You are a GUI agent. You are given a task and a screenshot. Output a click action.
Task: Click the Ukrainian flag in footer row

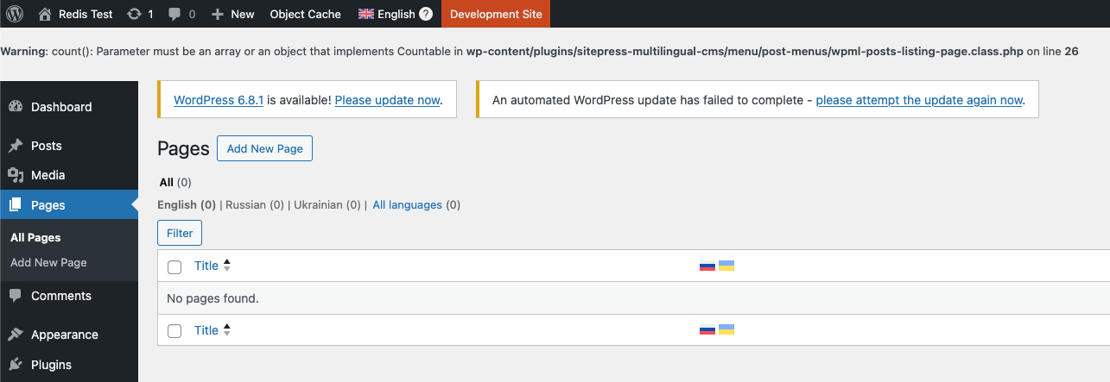click(x=726, y=329)
